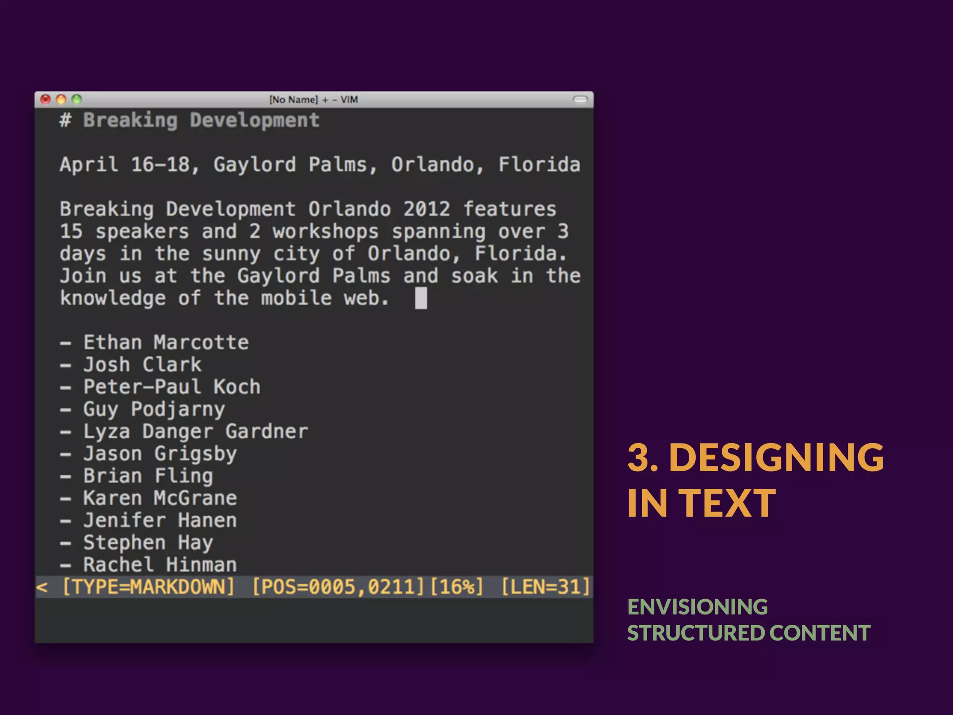The width and height of the screenshot is (953, 715).
Task: Click the 'ENVISIONING STRUCTURED CONTENT' subtitle
Action: click(x=749, y=620)
